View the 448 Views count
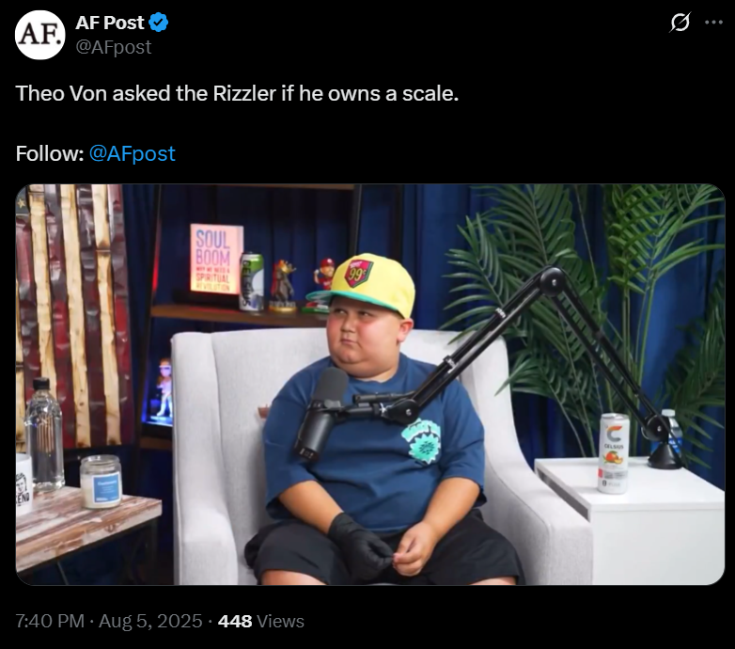The height and width of the screenshot is (649, 735). (x=261, y=621)
